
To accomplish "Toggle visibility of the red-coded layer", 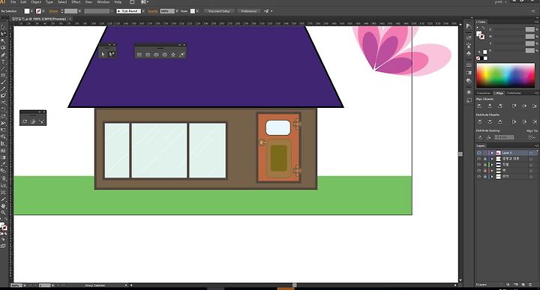I will pos(479,171).
